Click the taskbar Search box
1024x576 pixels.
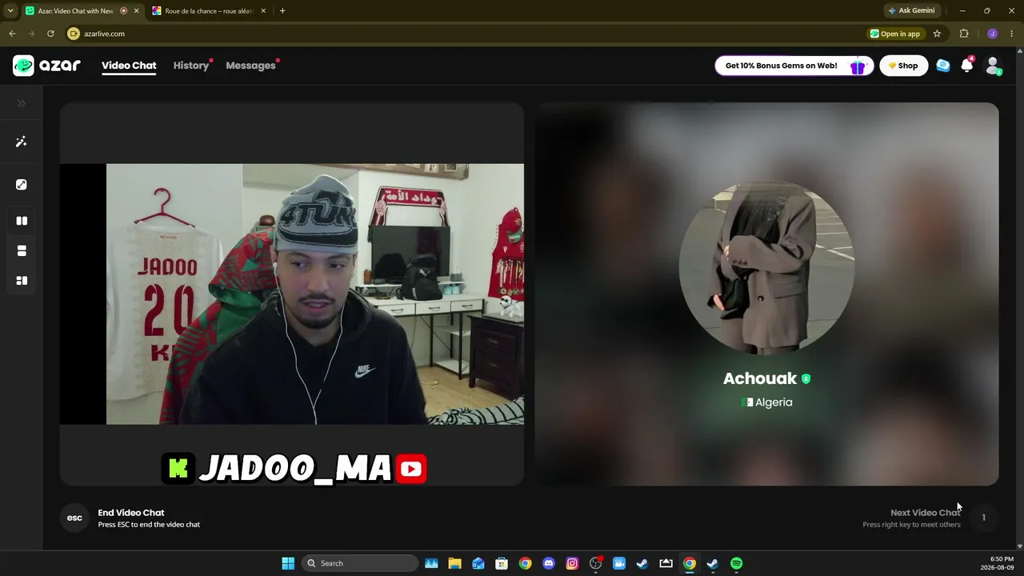(x=360, y=563)
